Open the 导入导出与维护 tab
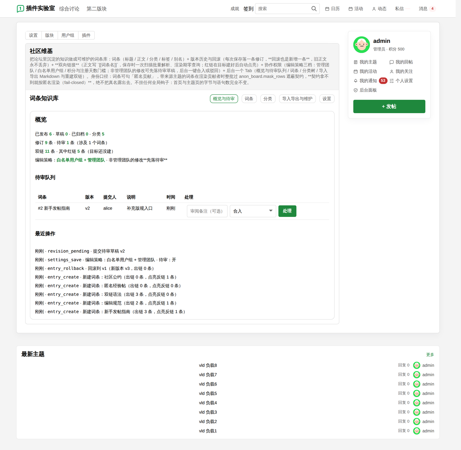The width and height of the screenshot is (461, 450). (x=297, y=99)
